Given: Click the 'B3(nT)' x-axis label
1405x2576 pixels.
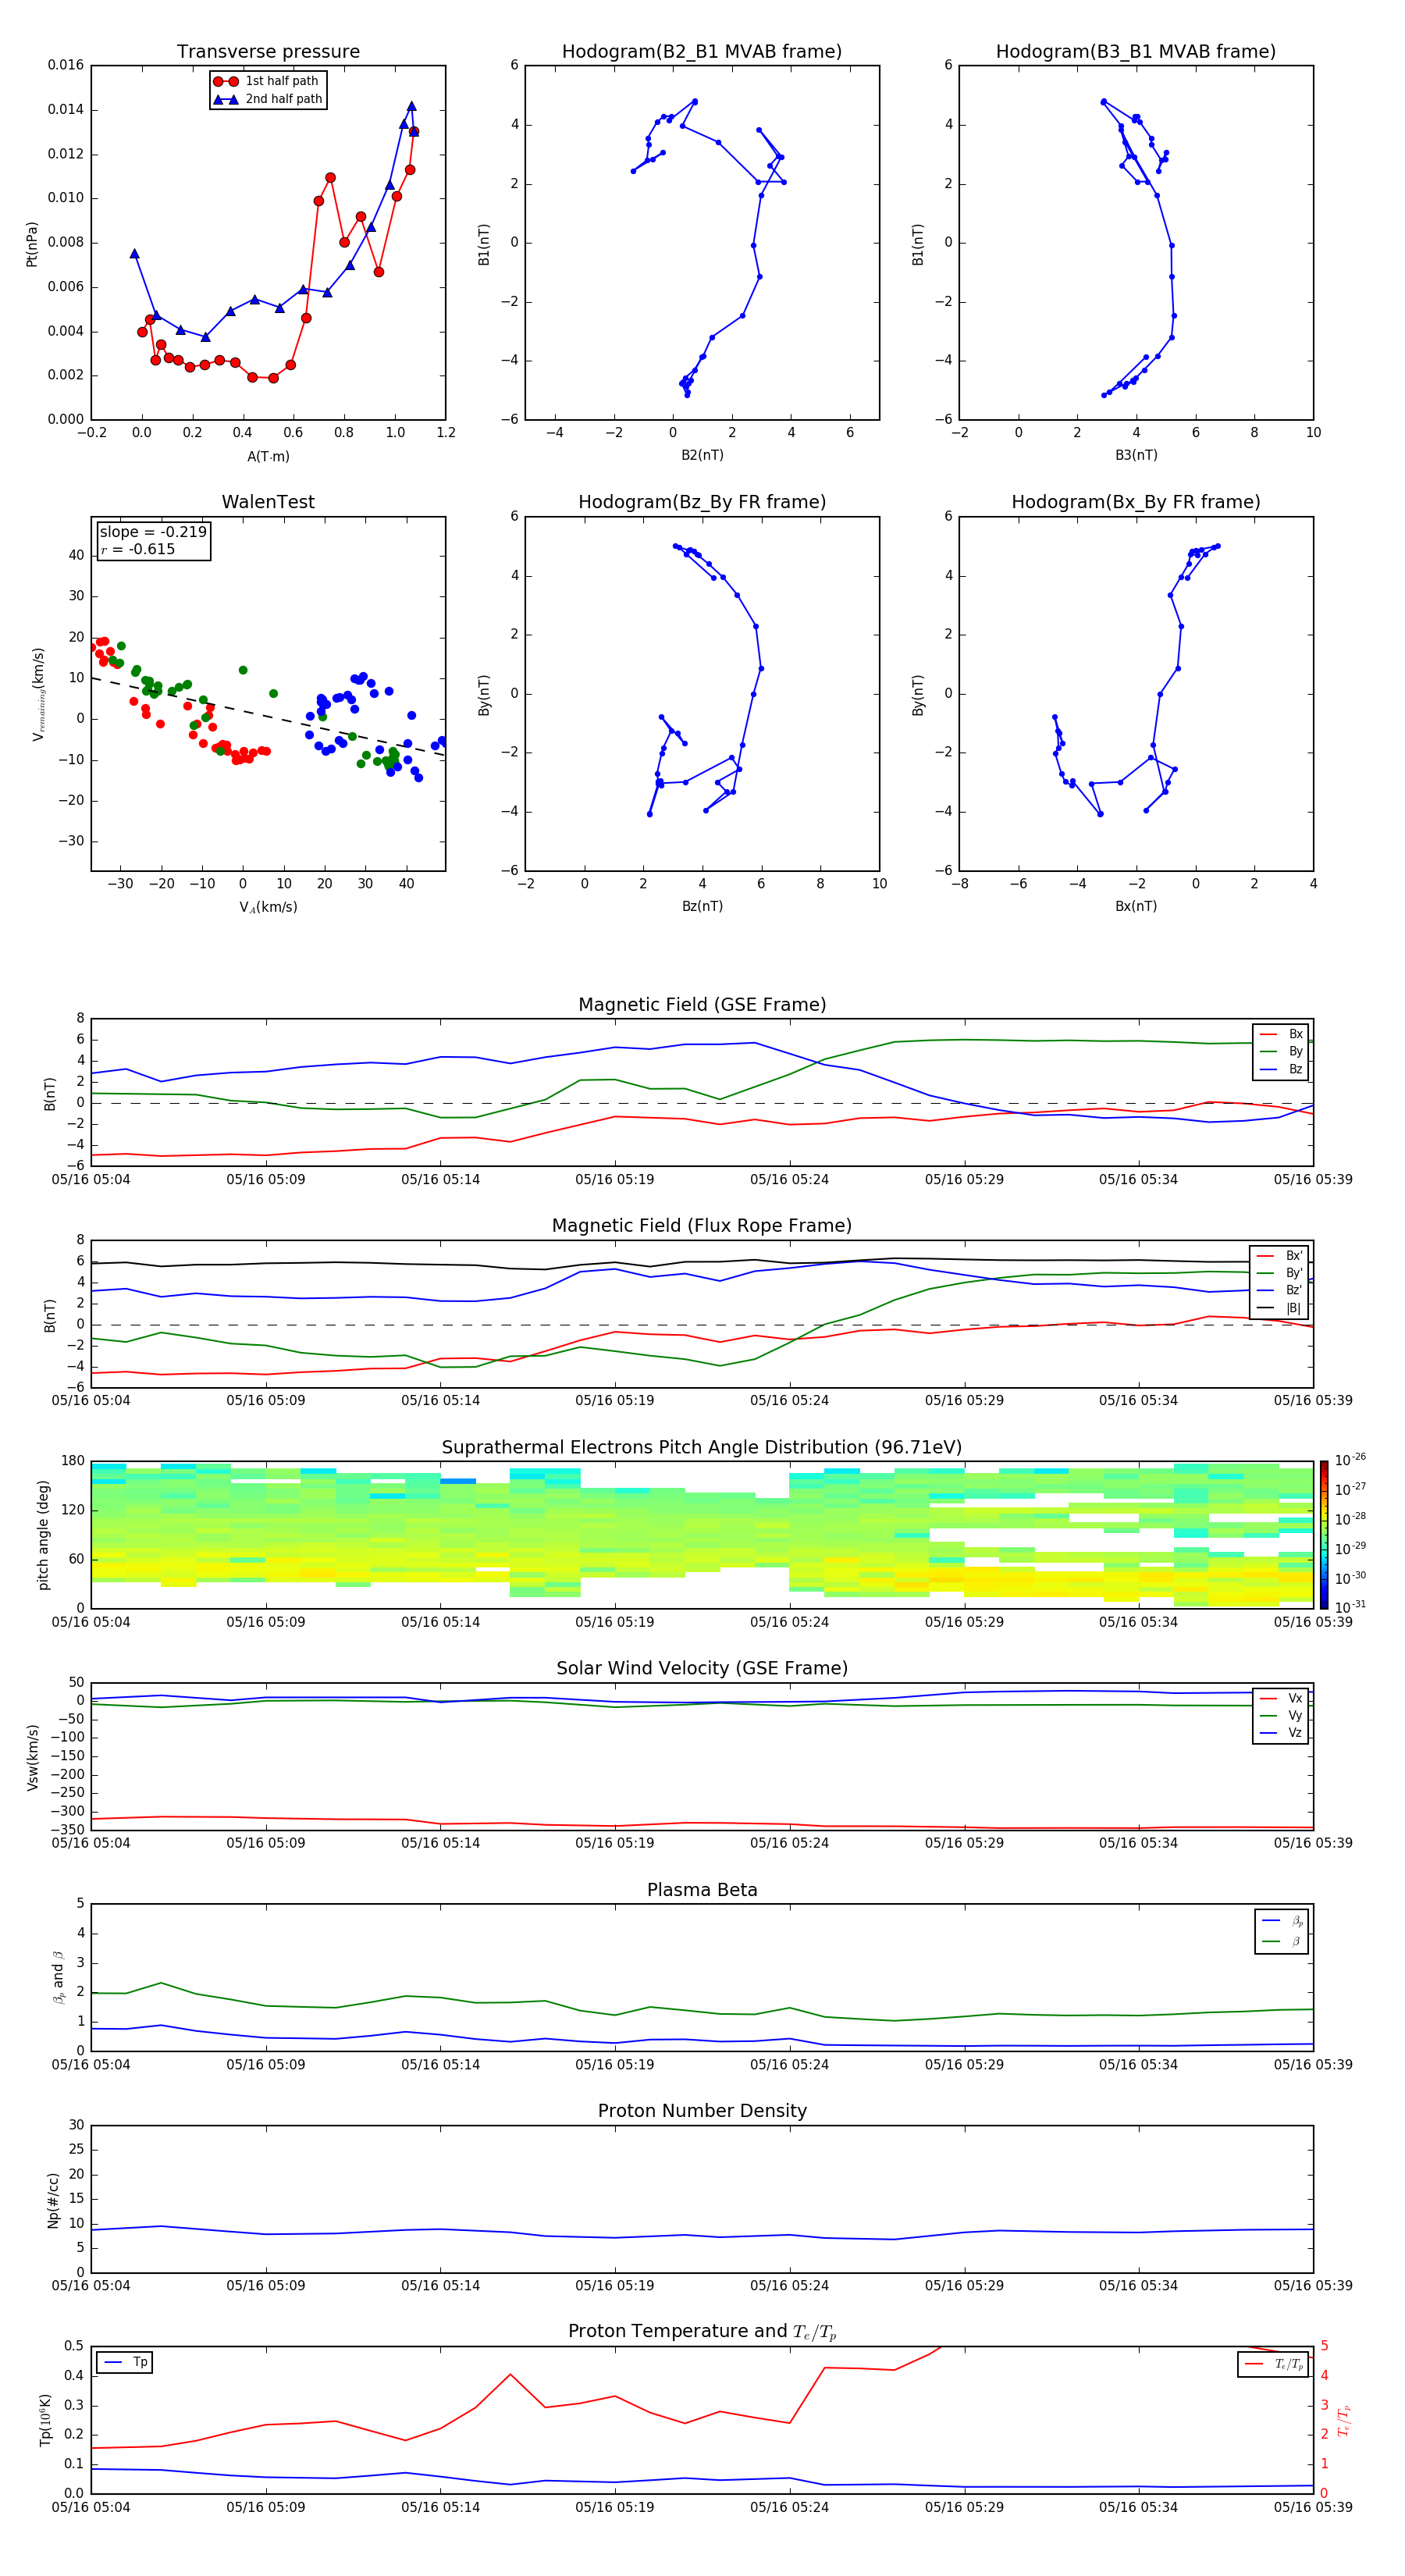Looking at the screenshot, I should [1136, 455].
